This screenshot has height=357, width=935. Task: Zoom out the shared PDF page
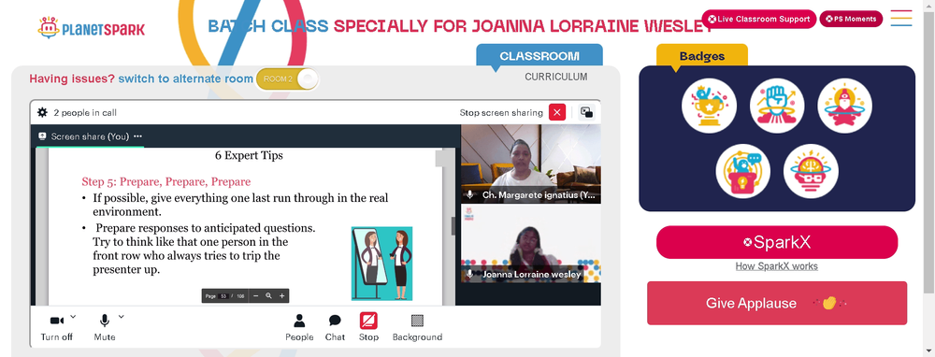click(x=256, y=295)
